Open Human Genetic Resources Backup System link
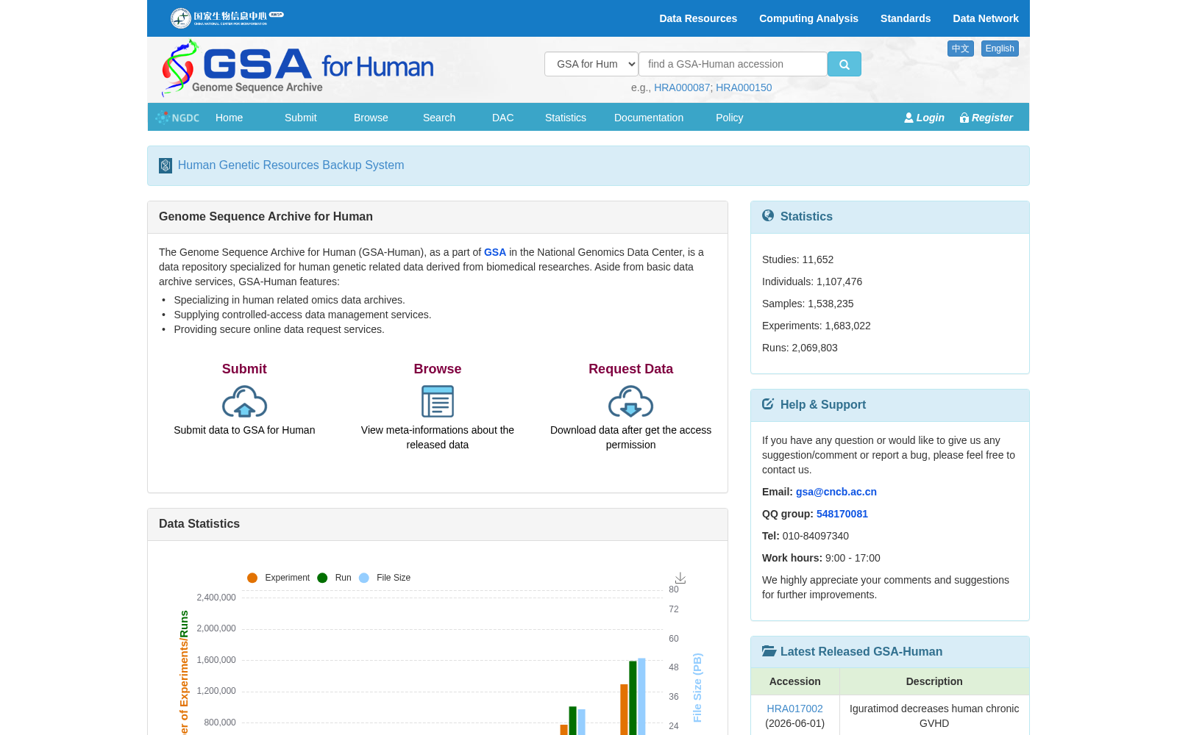The image size is (1177, 735). [x=291, y=165]
